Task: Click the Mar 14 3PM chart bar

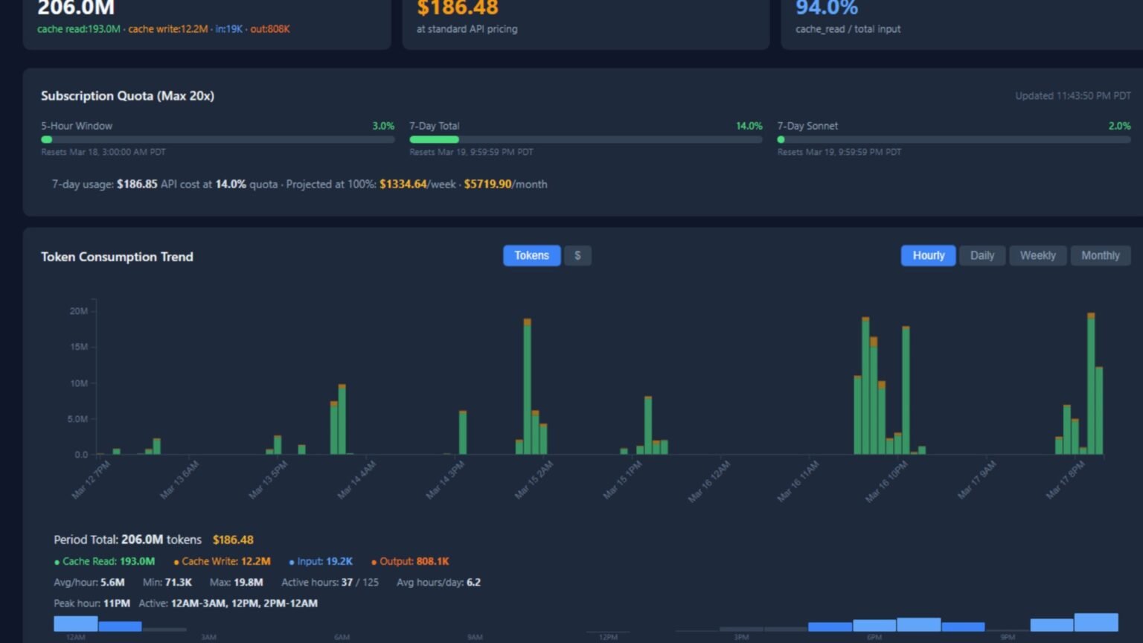Action: (463, 432)
